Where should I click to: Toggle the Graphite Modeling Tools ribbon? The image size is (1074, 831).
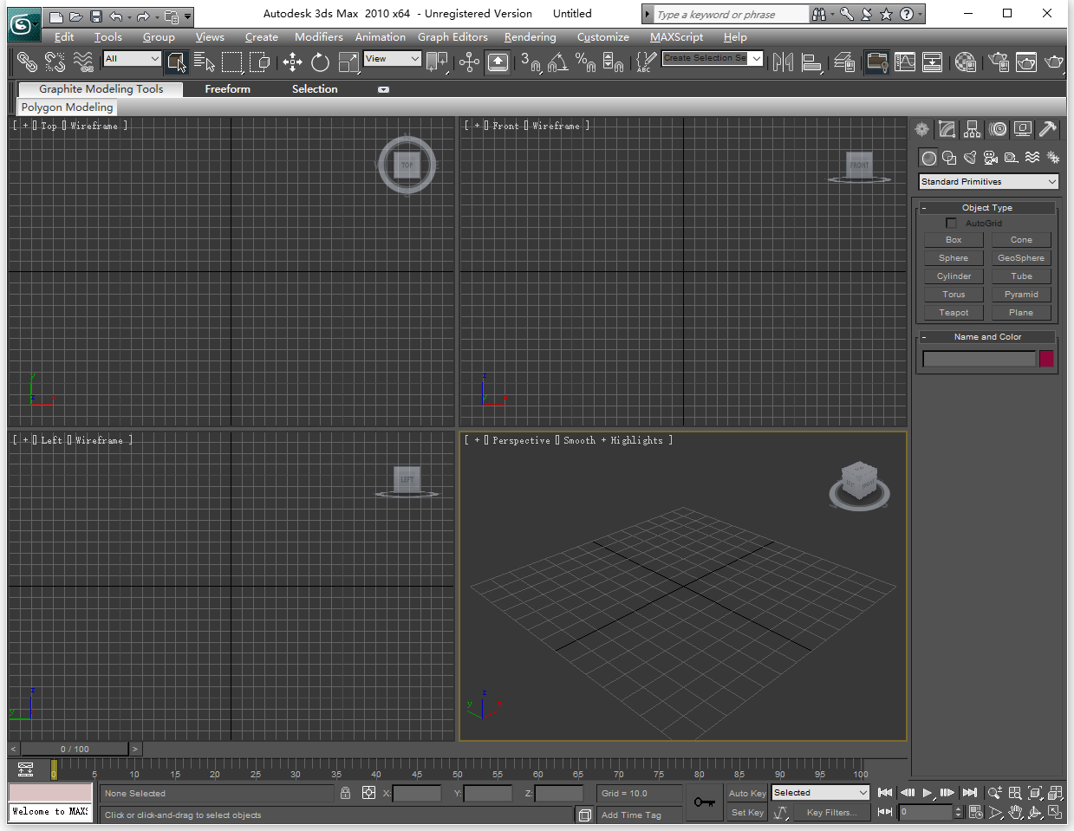[877, 62]
